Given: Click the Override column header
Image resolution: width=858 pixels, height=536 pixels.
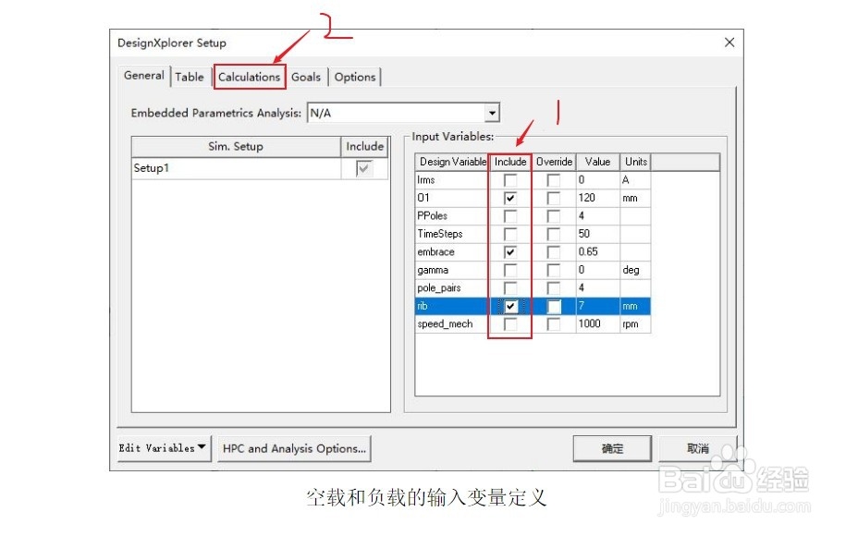Looking at the screenshot, I should coord(554,162).
